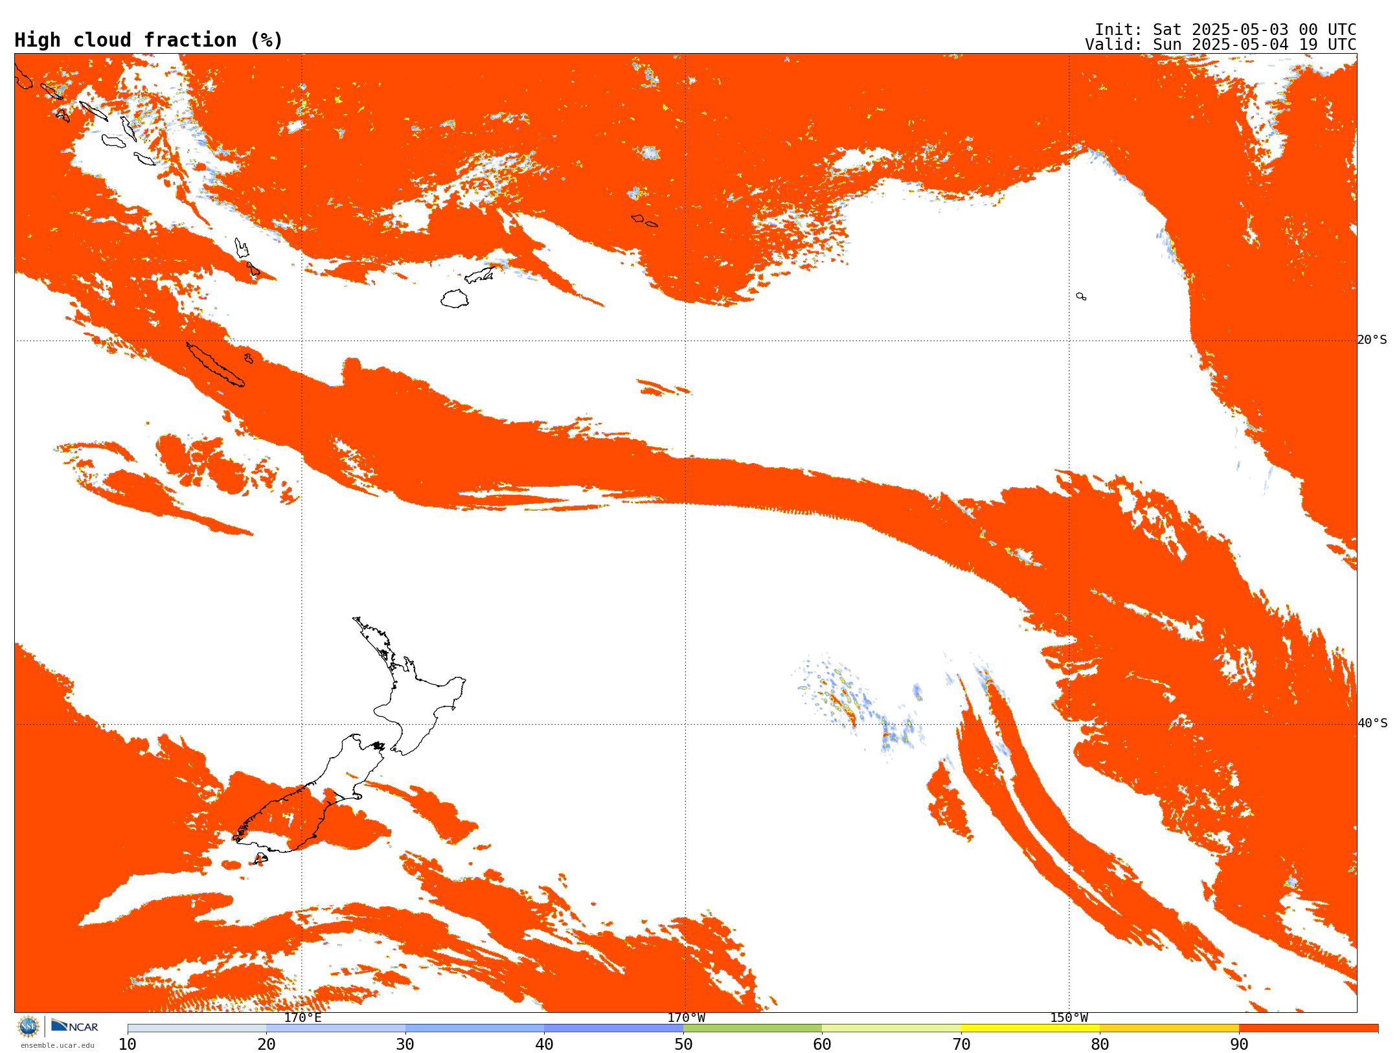1399x1053 pixels.
Task: Click the 30-40 blue colorbar segment
Action: click(x=475, y=1028)
